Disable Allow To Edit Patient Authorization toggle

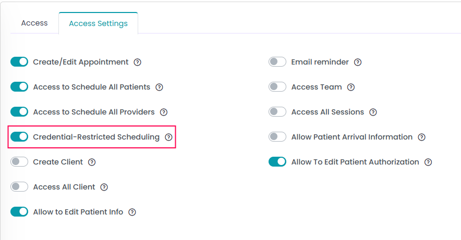(x=277, y=162)
